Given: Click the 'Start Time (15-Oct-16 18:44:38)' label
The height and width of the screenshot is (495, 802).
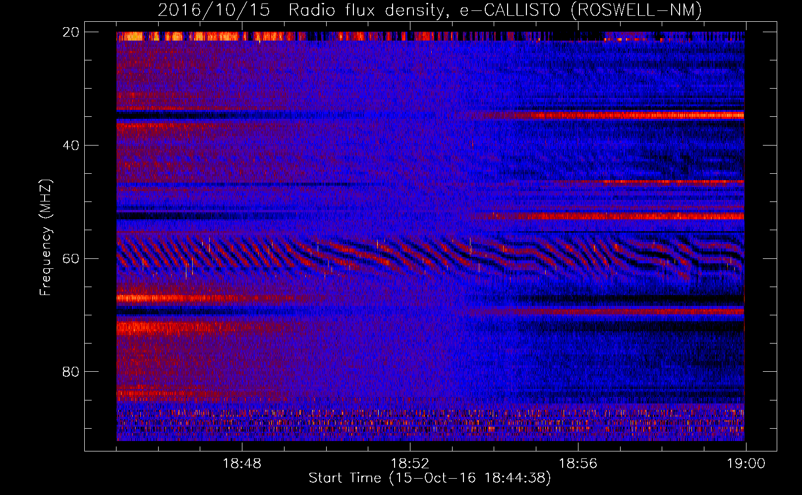Looking at the screenshot, I should pyautogui.click(x=429, y=478).
